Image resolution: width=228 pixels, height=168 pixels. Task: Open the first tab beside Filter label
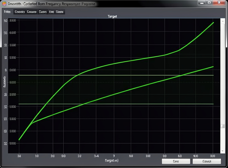[20, 12]
